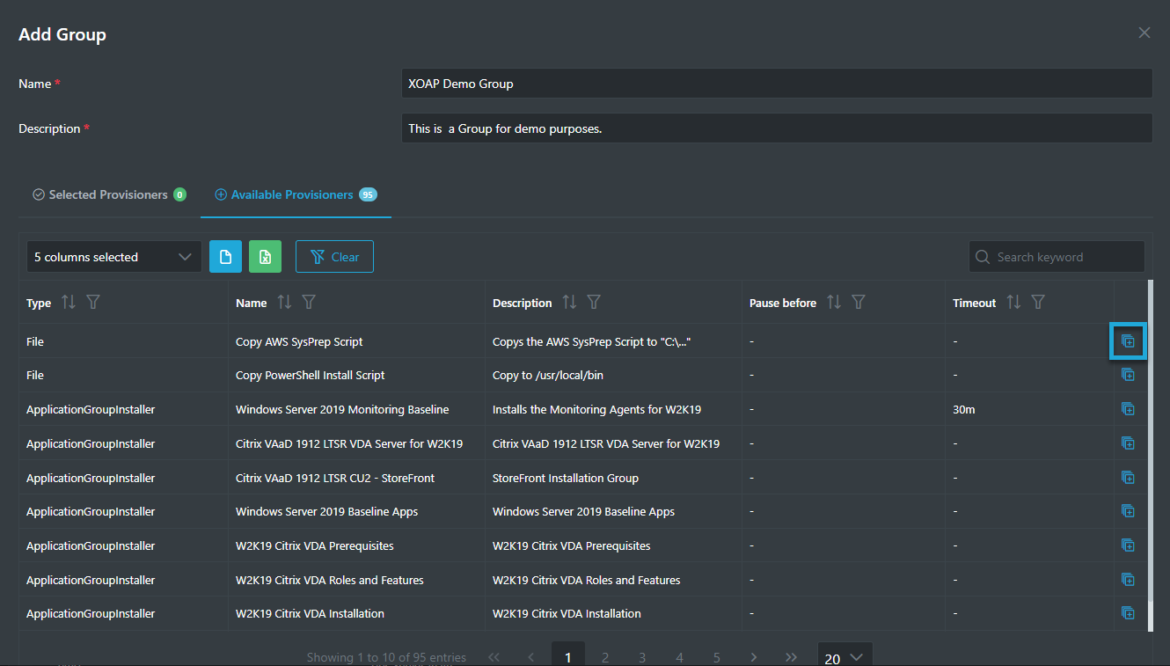1170x666 pixels.
Task: Select 'Copy to /usr/local/bin' description cell
Action: [x=547, y=375]
